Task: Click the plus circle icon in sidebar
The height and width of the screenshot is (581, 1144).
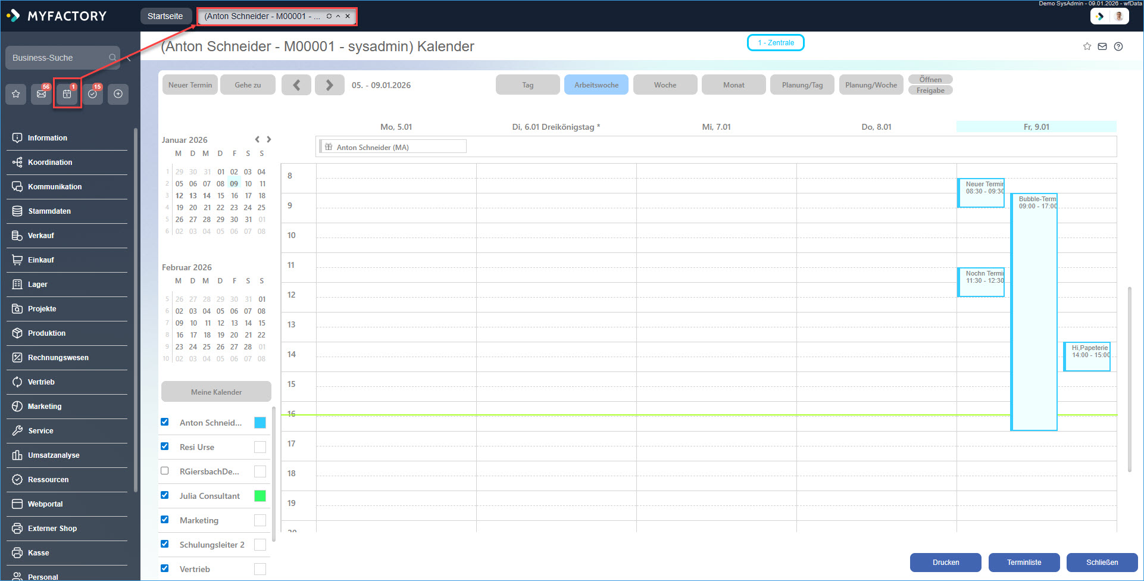Action: [x=118, y=94]
